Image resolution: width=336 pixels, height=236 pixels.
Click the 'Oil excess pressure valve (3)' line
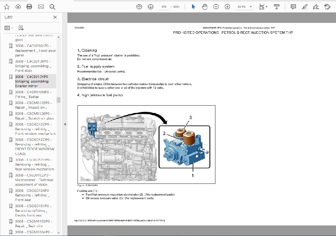pos(120,198)
